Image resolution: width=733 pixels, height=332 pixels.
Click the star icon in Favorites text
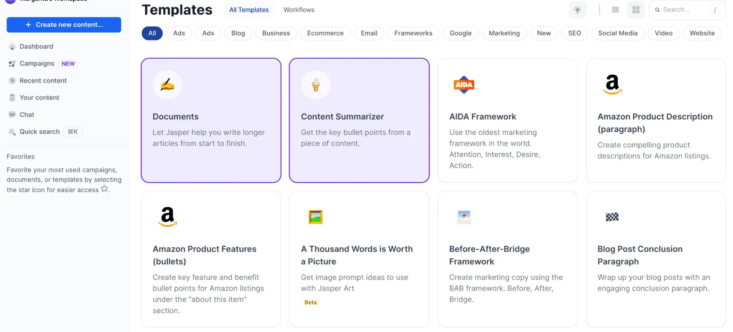point(104,189)
